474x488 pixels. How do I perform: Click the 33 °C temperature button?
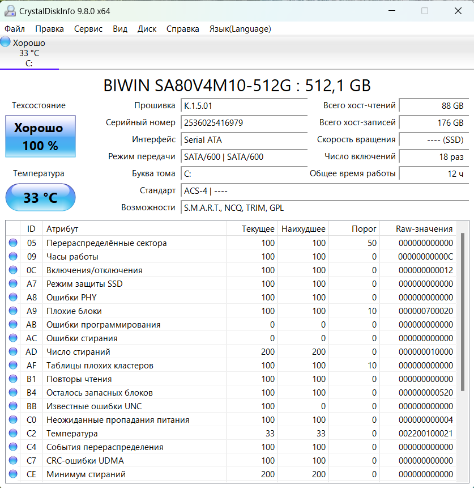[x=40, y=198]
